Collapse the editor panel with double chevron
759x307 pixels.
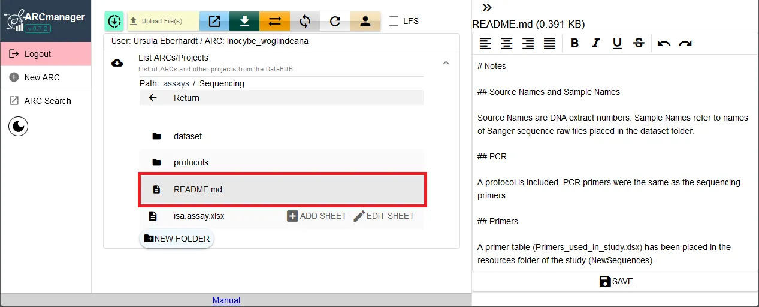coord(487,7)
